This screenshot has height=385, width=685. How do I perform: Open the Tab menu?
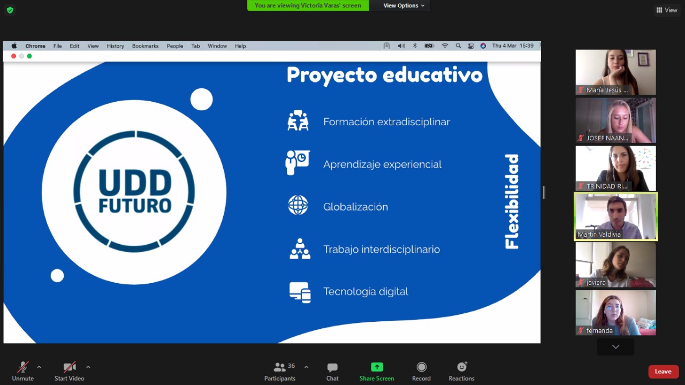pos(196,46)
